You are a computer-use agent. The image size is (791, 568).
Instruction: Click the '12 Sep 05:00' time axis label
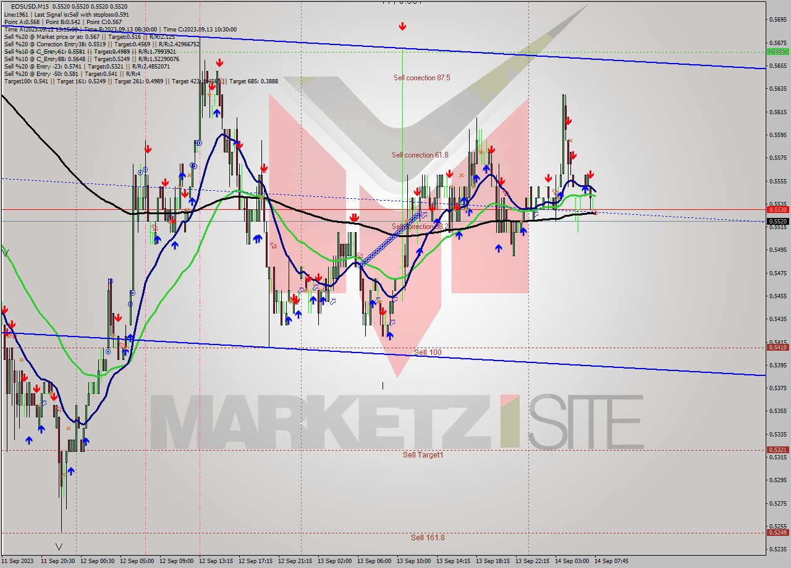click(x=137, y=561)
